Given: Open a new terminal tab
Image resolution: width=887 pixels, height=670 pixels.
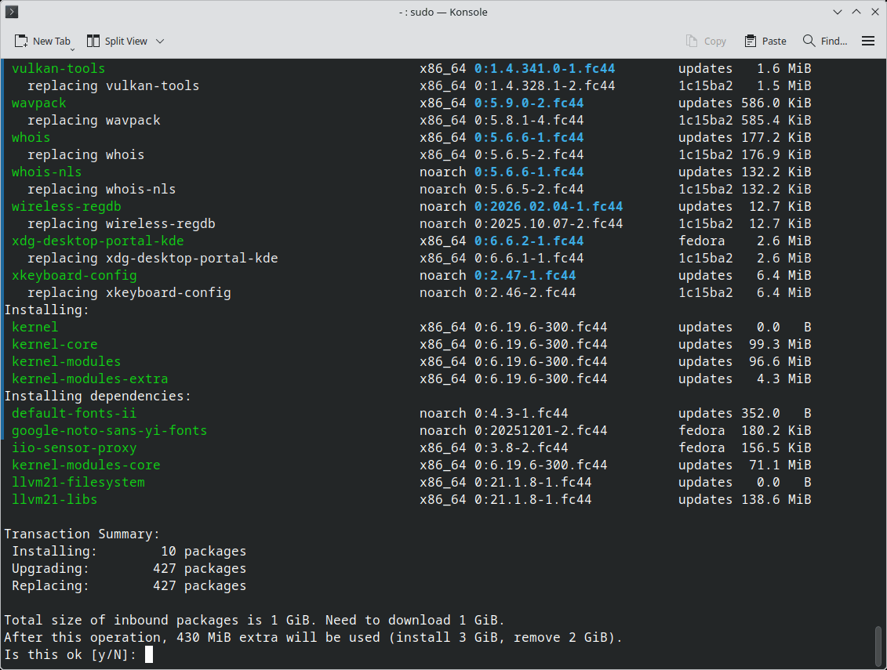Looking at the screenshot, I should coord(42,41).
